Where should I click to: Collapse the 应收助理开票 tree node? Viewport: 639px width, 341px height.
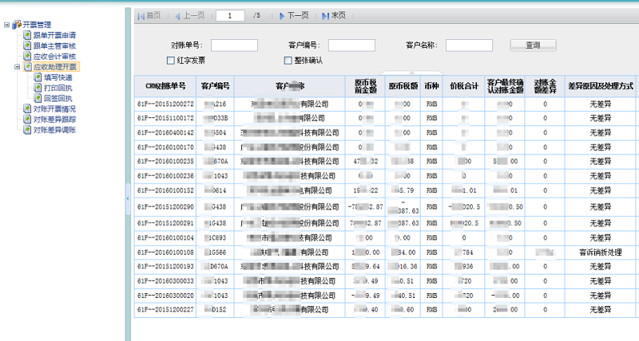17,67
